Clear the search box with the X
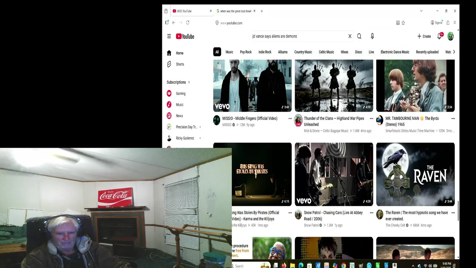The height and width of the screenshot is (268, 476). [x=350, y=36]
